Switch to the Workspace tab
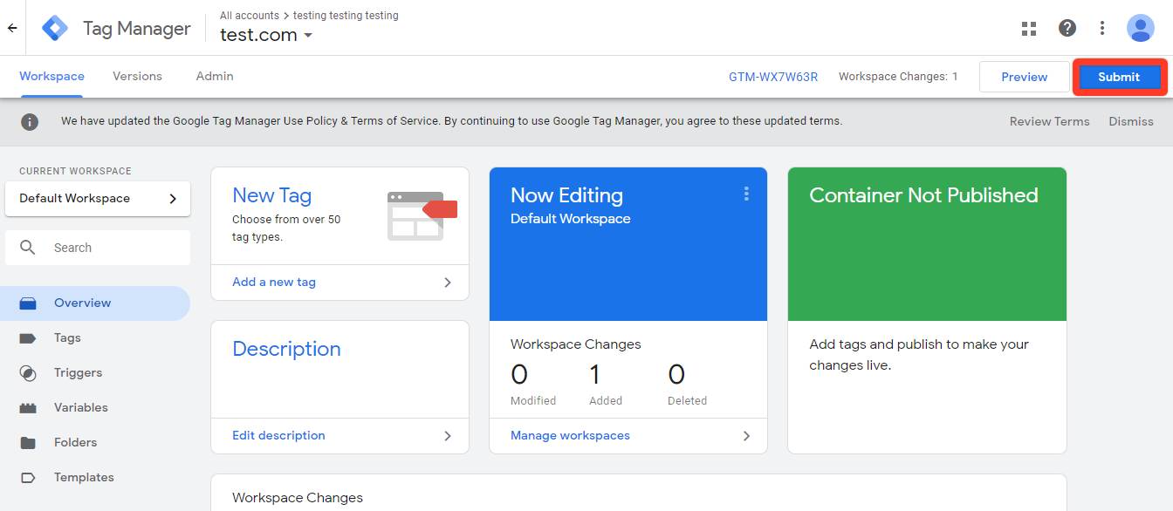1173x511 pixels. [x=51, y=77]
